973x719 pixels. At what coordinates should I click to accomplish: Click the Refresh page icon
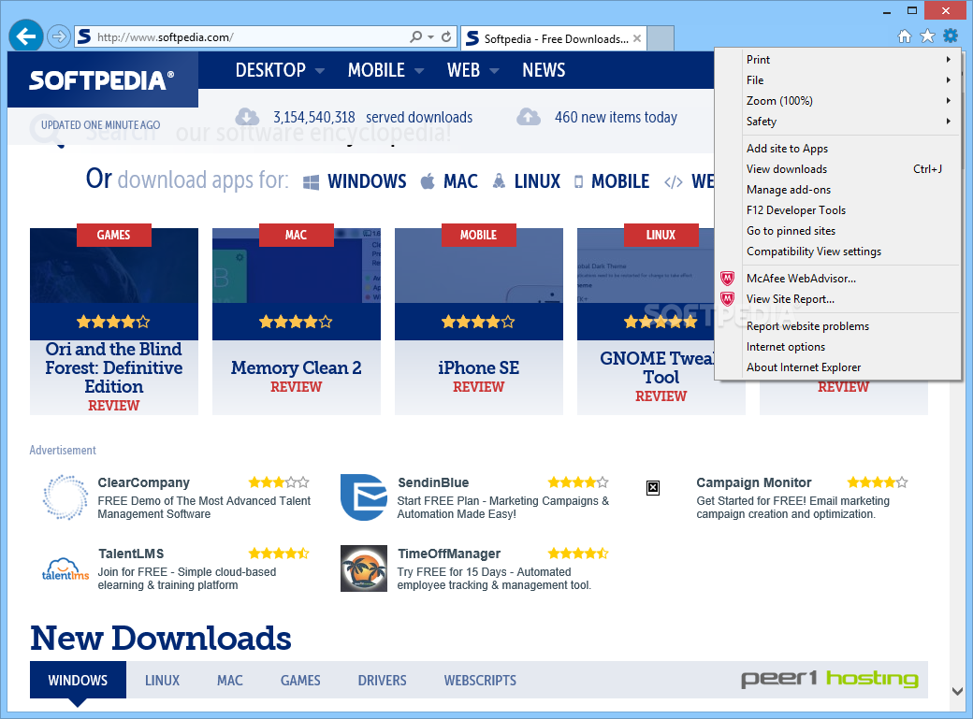click(446, 37)
